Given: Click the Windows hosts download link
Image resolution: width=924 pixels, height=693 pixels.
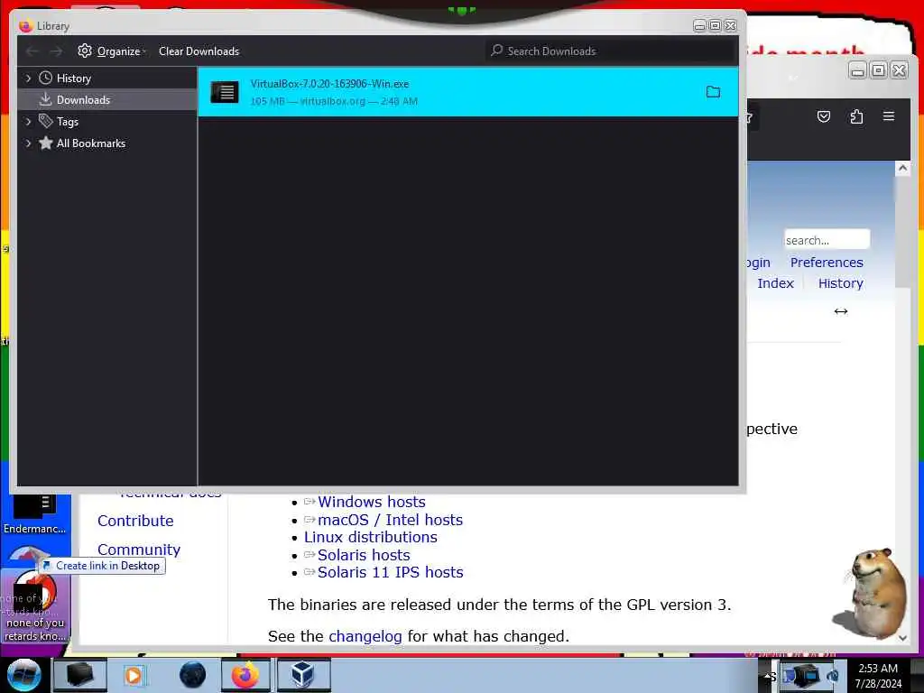Looking at the screenshot, I should pos(371,502).
